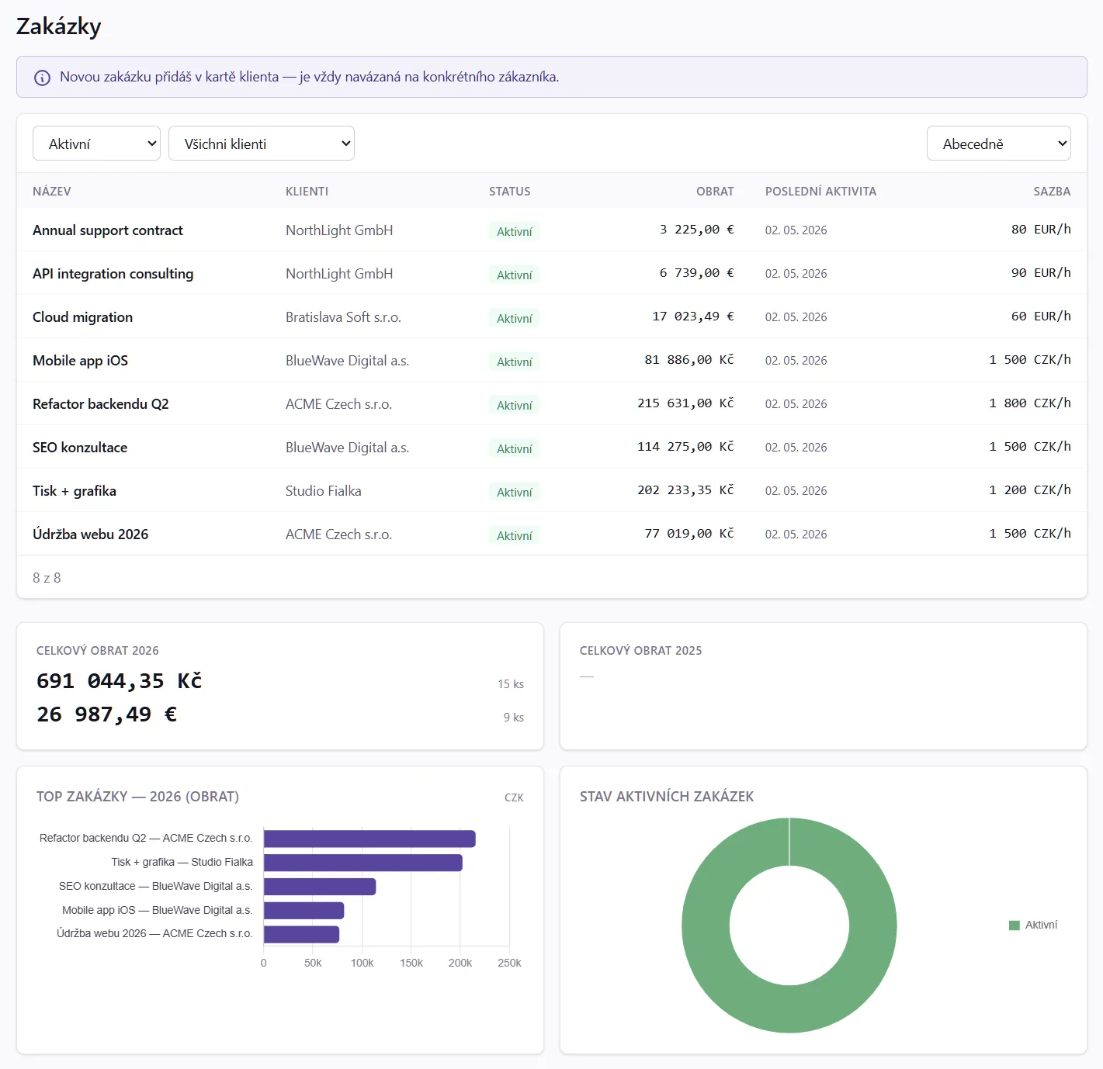The width and height of the screenshot is (1103, 1069).
Task: Click the SAZBA column header
Action: [1052, 192]
